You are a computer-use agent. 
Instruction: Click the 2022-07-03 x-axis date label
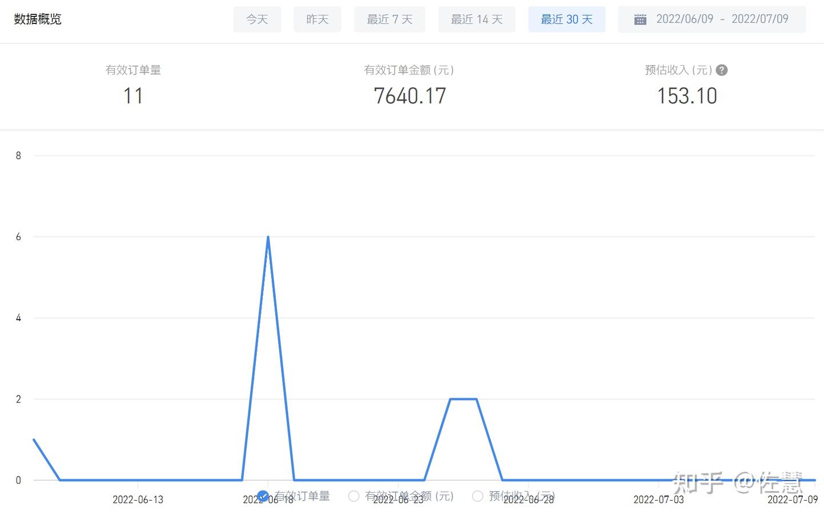point(659,499)
